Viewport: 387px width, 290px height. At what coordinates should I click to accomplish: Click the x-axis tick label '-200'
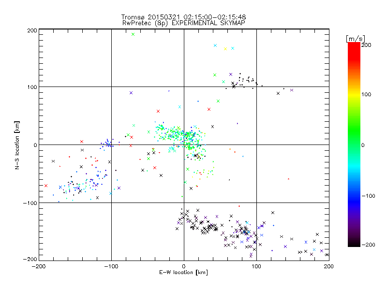click(39, 266)
